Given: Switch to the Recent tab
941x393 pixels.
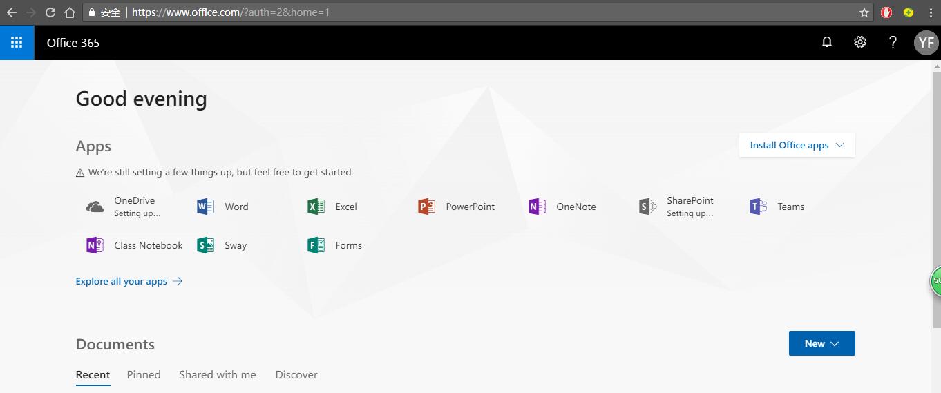Looking at the screenshot, I should tap(93, 375).
